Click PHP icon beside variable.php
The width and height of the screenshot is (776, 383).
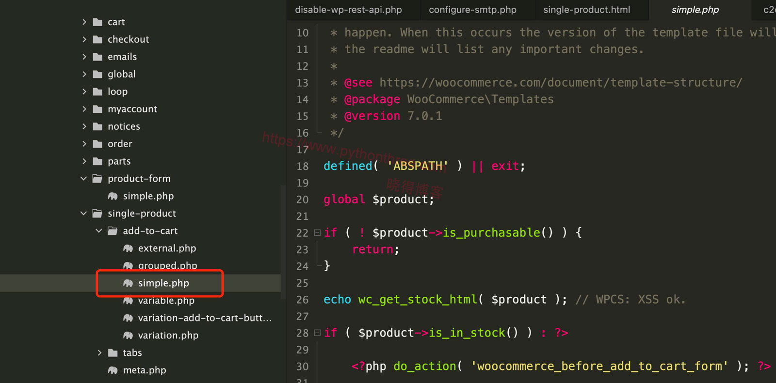[128, 301]
